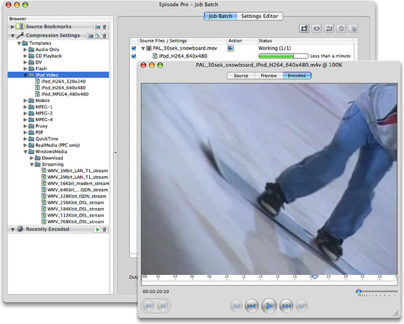Click the crop-shaped icon in Job Batch toolbar
404x324 pixels.
(305, 28)
